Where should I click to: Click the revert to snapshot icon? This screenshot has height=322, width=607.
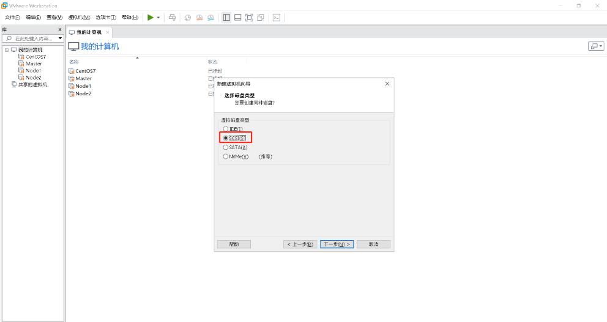(199, 17)
